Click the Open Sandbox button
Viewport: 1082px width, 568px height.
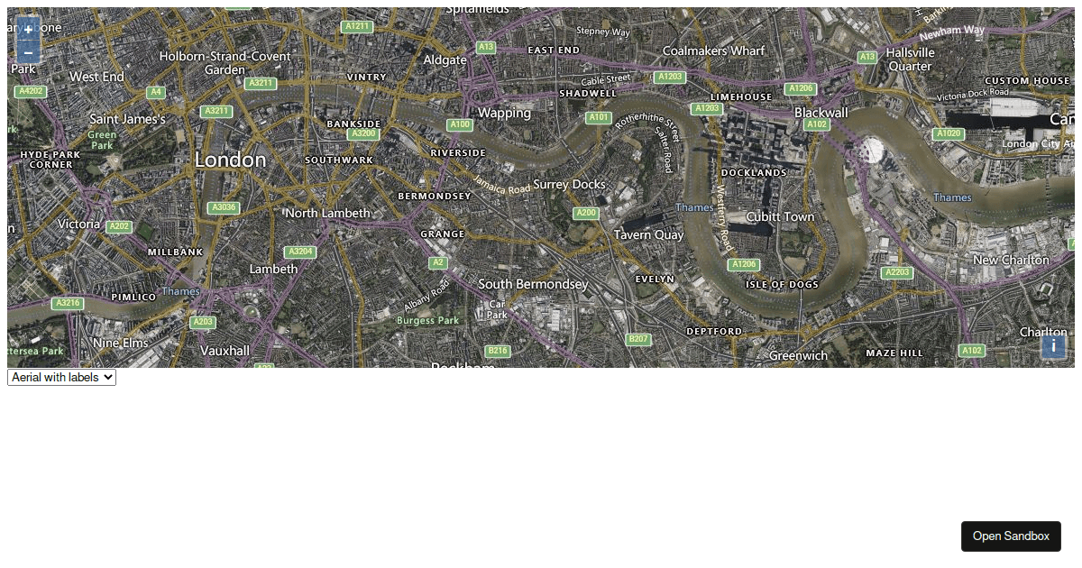[x=1011, y=536]
